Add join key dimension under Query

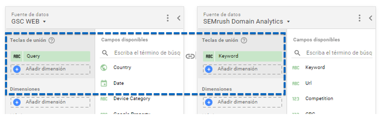[50, 69]
